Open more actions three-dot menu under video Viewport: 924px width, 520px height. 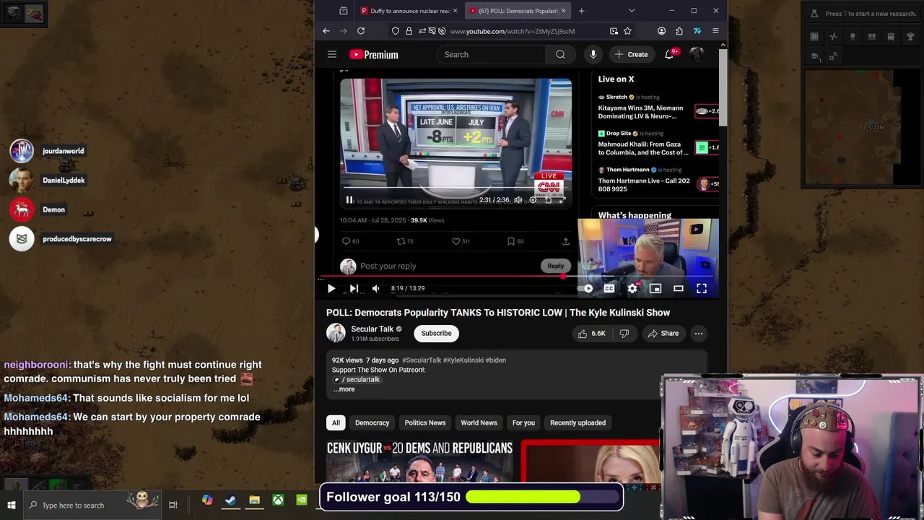(699, 334)
